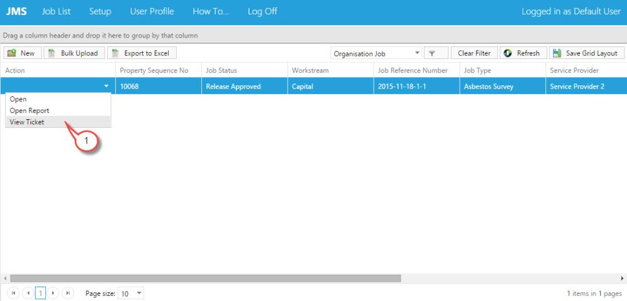Click Save Grid Layout button
This screenshot has height=301, width=627.
pyautogui.click(x=587, y=53)
